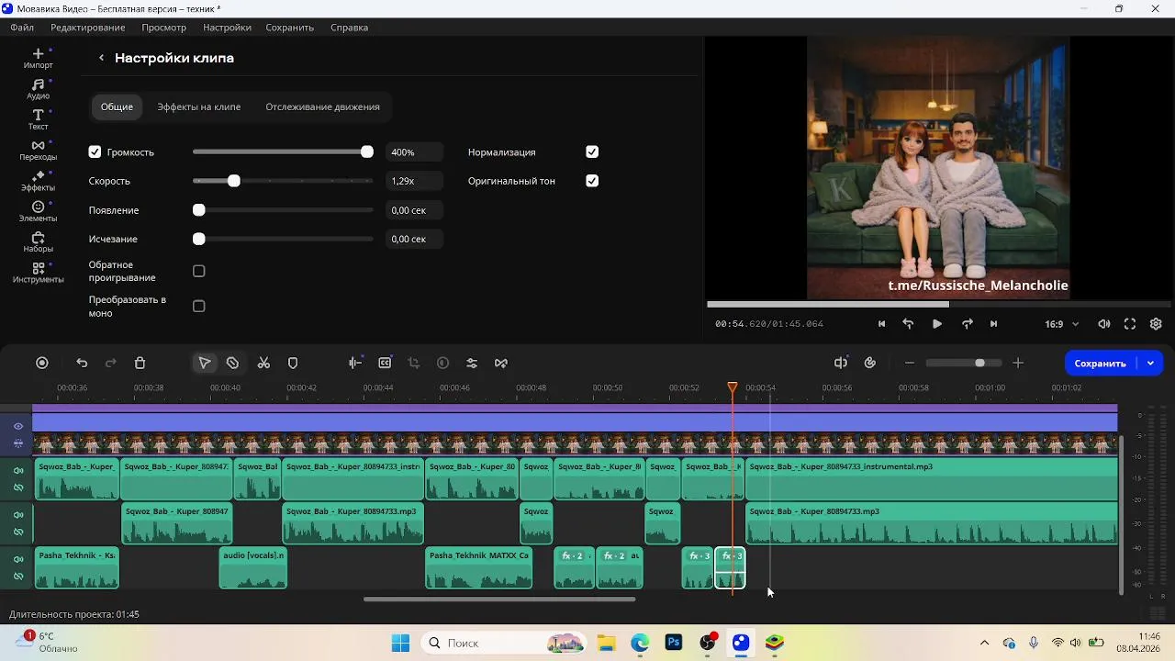Zoom in the timeline with plus icon
The image size is (1175, 661).
(1018, 363)
